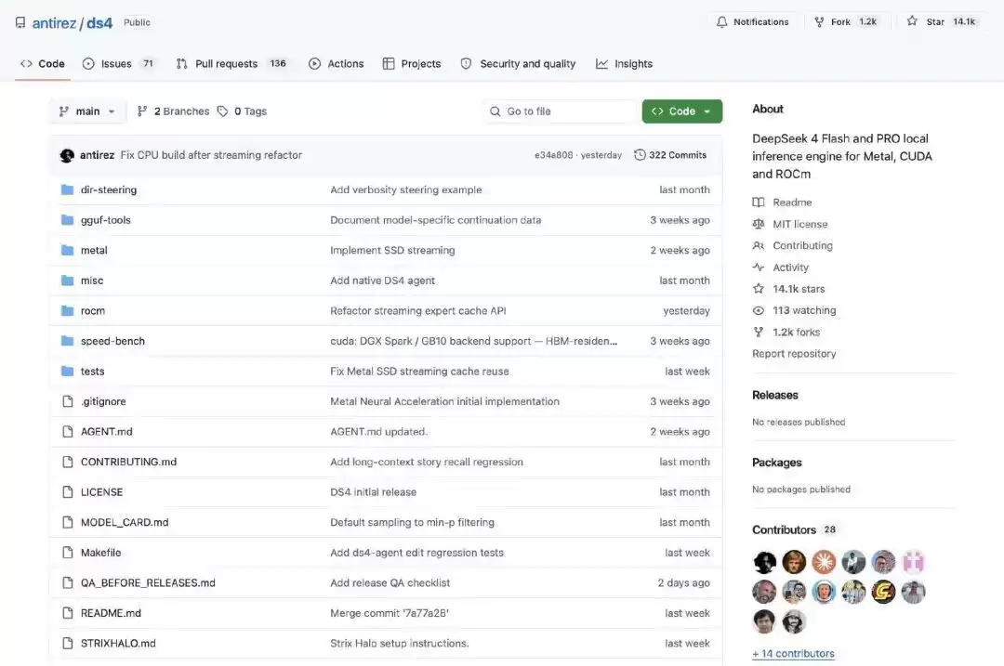
Task: Click the watching eye icon
Action: [759, 310]
